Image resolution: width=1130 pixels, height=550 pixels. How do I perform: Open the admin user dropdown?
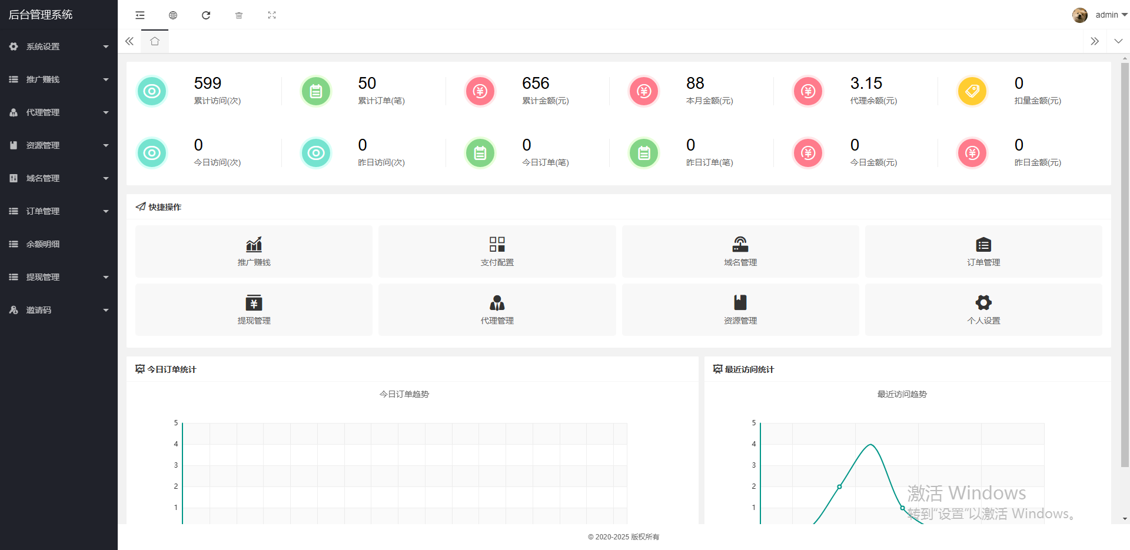tap(1099, 15)
